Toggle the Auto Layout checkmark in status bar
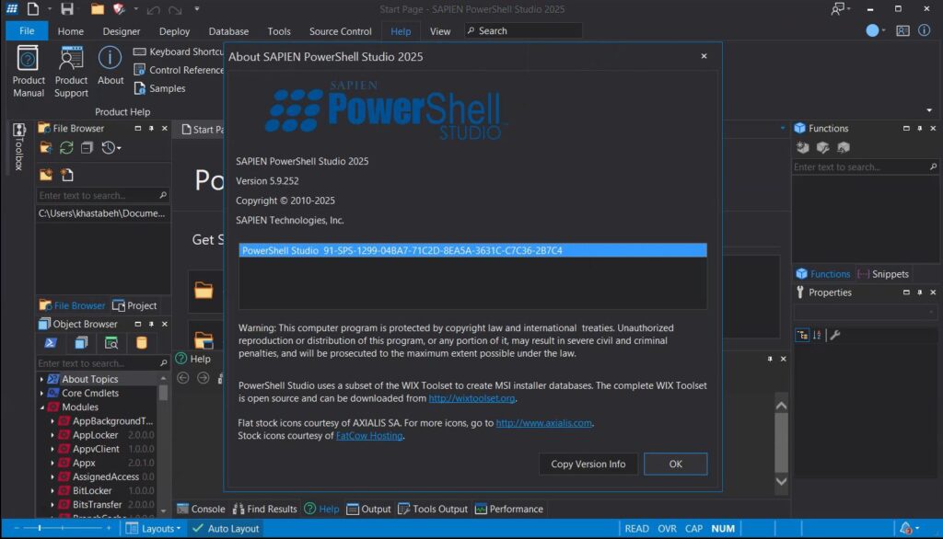 197,529
